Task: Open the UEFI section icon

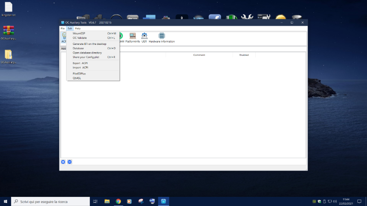Action: pos(144,38)
